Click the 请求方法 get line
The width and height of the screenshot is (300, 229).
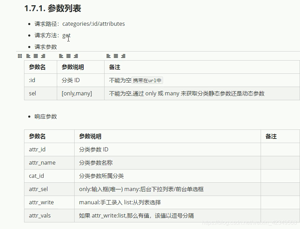click(52, 35)
